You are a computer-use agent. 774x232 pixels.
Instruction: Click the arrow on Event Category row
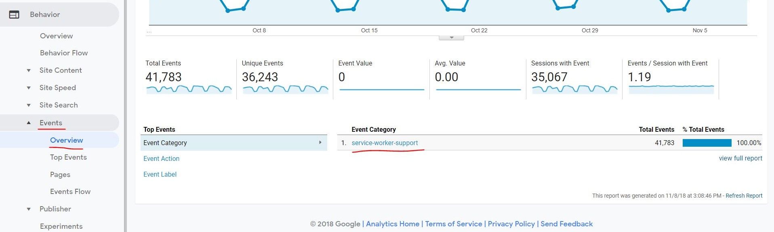point(320,142)
